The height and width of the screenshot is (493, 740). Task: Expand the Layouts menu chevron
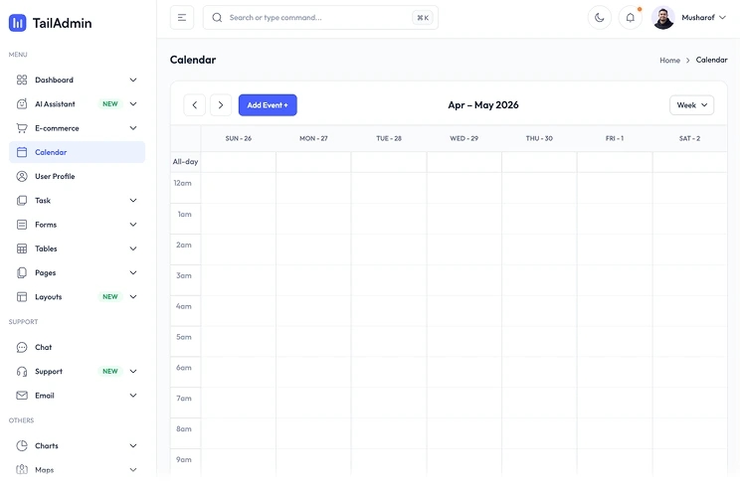point(133,297)
